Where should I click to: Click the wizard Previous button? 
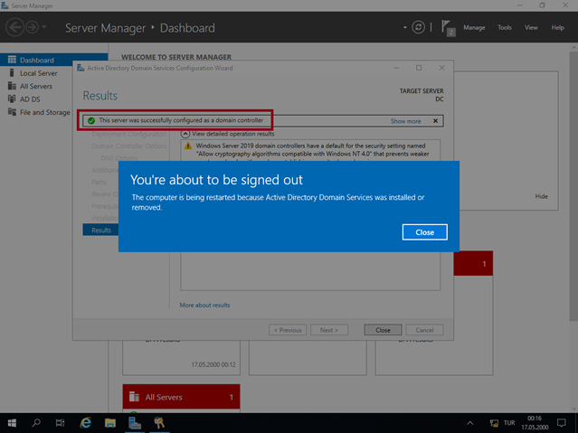pos(288,330)
